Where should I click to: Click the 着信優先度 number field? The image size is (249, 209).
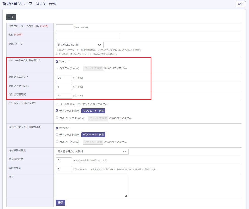tap(64, 169)
